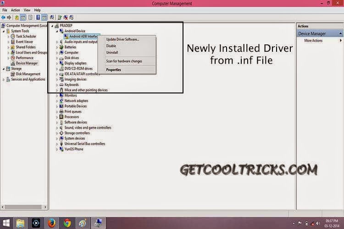
Task: Open the Action menu
Action: 15,10
